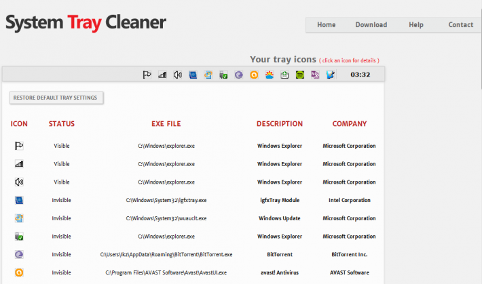Click the DESCRIPTION column header
The width and height of the screenshot is (482, 284).
[x=280, y=124]
